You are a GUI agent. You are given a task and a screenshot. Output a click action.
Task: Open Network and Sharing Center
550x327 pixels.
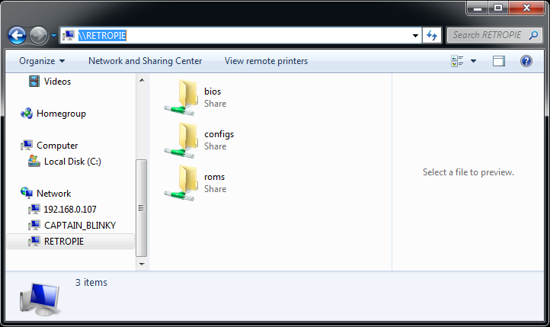tap(145, 61)
